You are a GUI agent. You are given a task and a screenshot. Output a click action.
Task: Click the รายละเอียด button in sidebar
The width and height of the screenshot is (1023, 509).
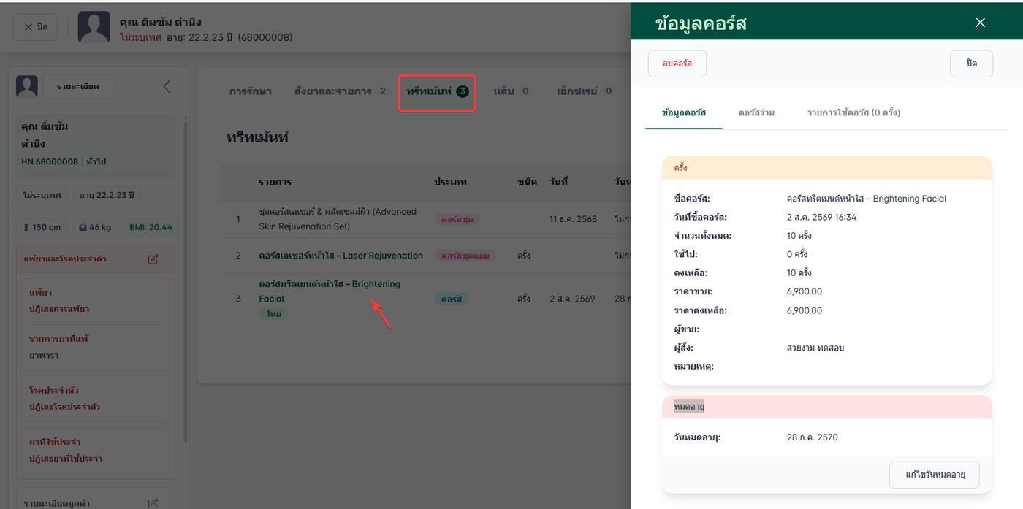[x=77, y=87]
